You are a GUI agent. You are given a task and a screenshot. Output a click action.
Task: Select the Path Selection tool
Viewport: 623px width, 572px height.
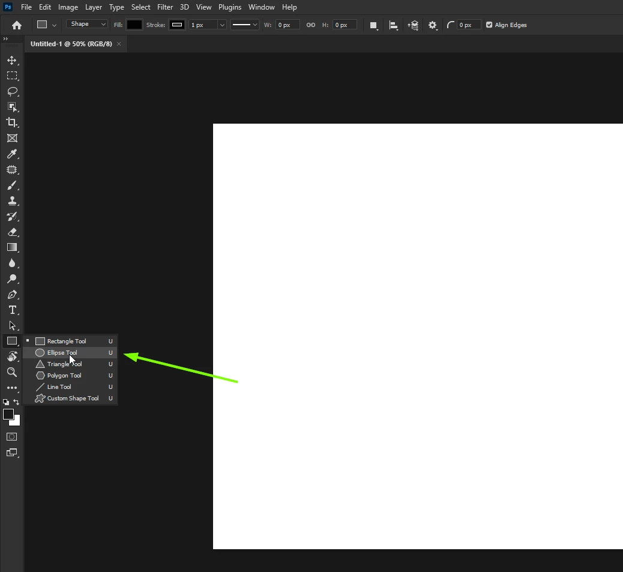12,326
